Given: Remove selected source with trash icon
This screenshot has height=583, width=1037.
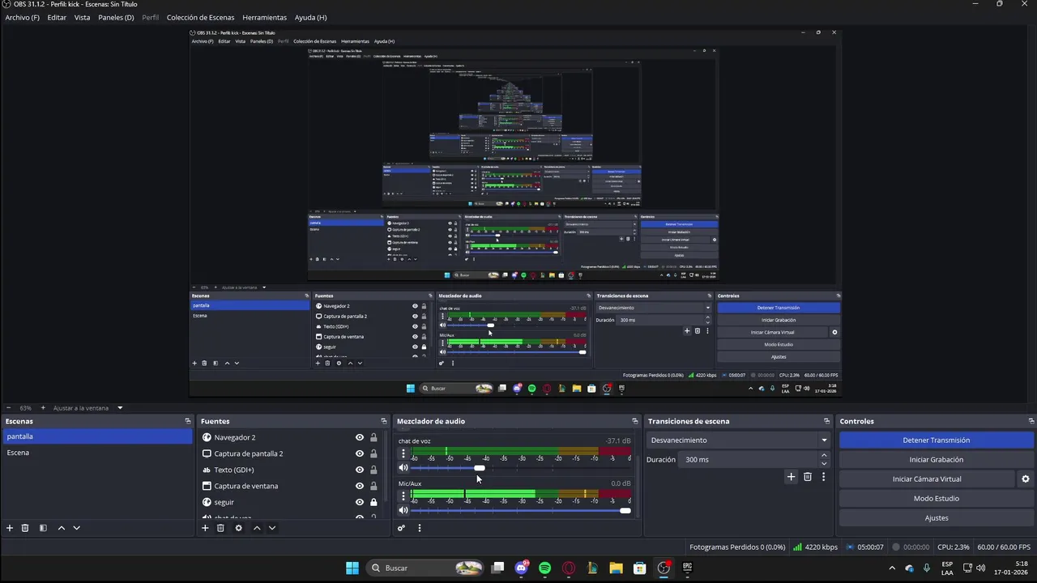Looking at the screenshot, I should [220, 528].
